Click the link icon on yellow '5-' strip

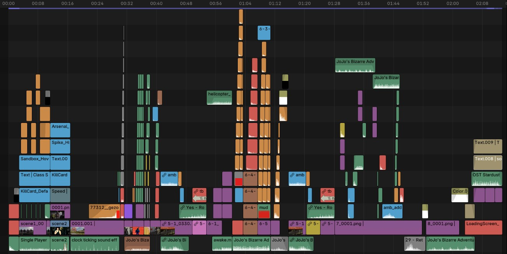pyautogui.click(x=310, y=224)
